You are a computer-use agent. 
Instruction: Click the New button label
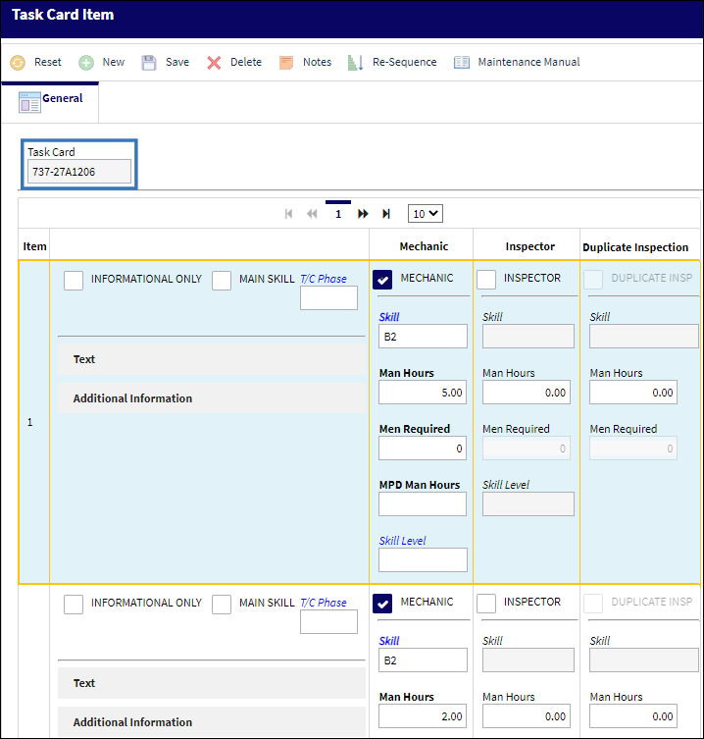coord(114,62)
